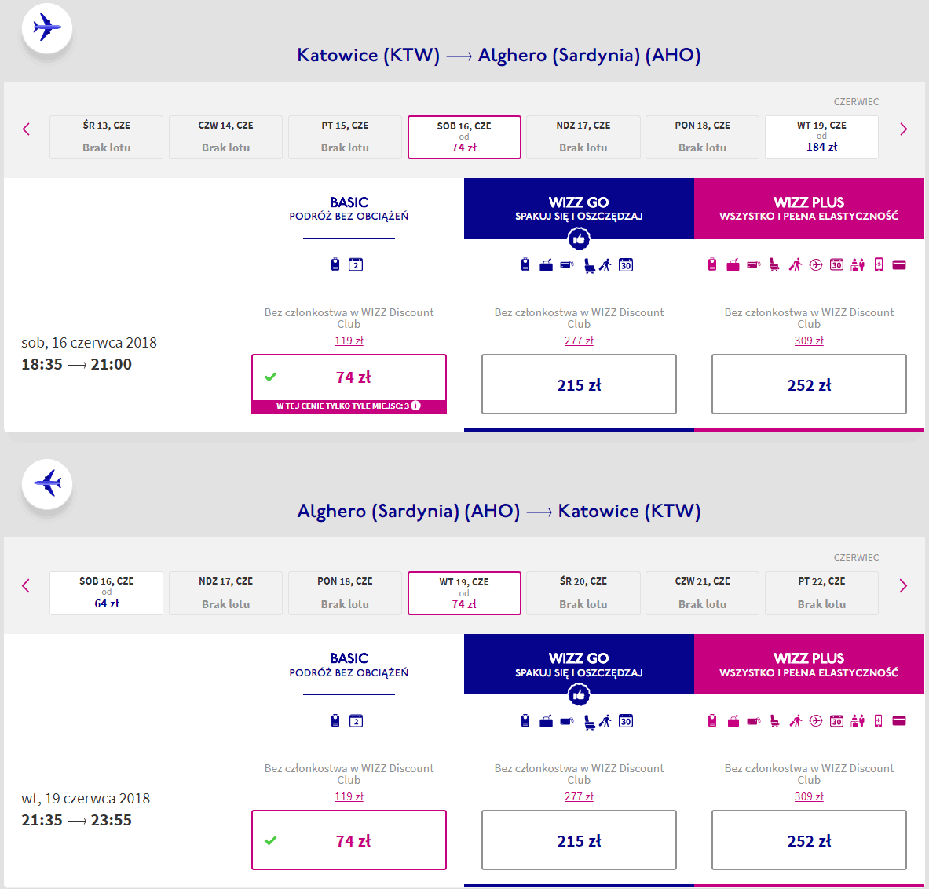Show earlier outbound dates with left arrow
Image resolution: width=929 pixels, height=889 pixels.
pos(27,129)
